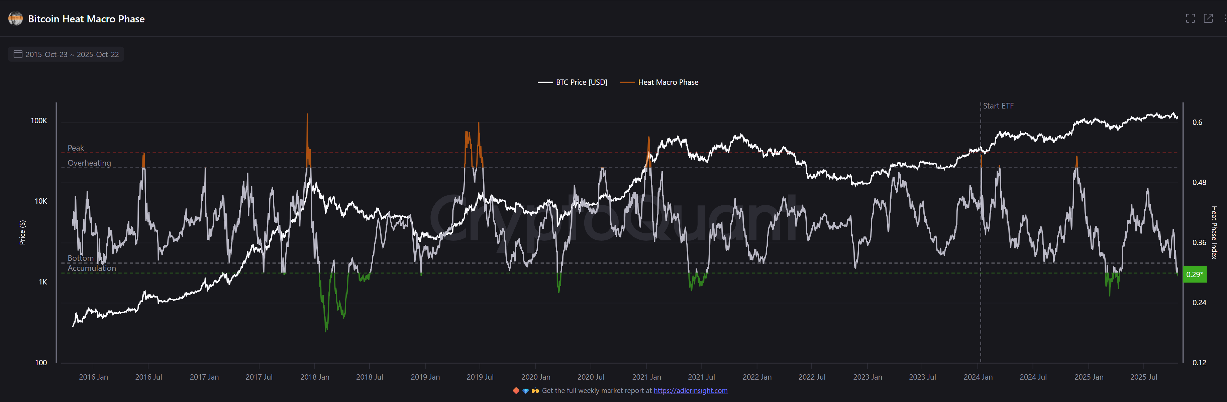Click the Bitcoin Heat Macro Phase title
Image resolution: width=1227 pixels, height=402 pixels.
coord(86,19)
